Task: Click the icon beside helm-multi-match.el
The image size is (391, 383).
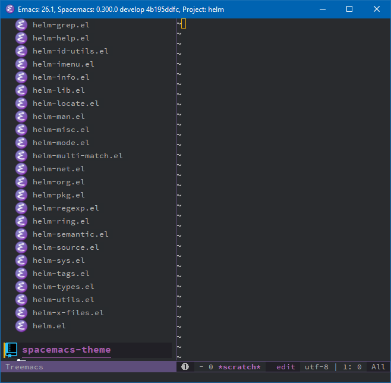Action: coord(21,156)
